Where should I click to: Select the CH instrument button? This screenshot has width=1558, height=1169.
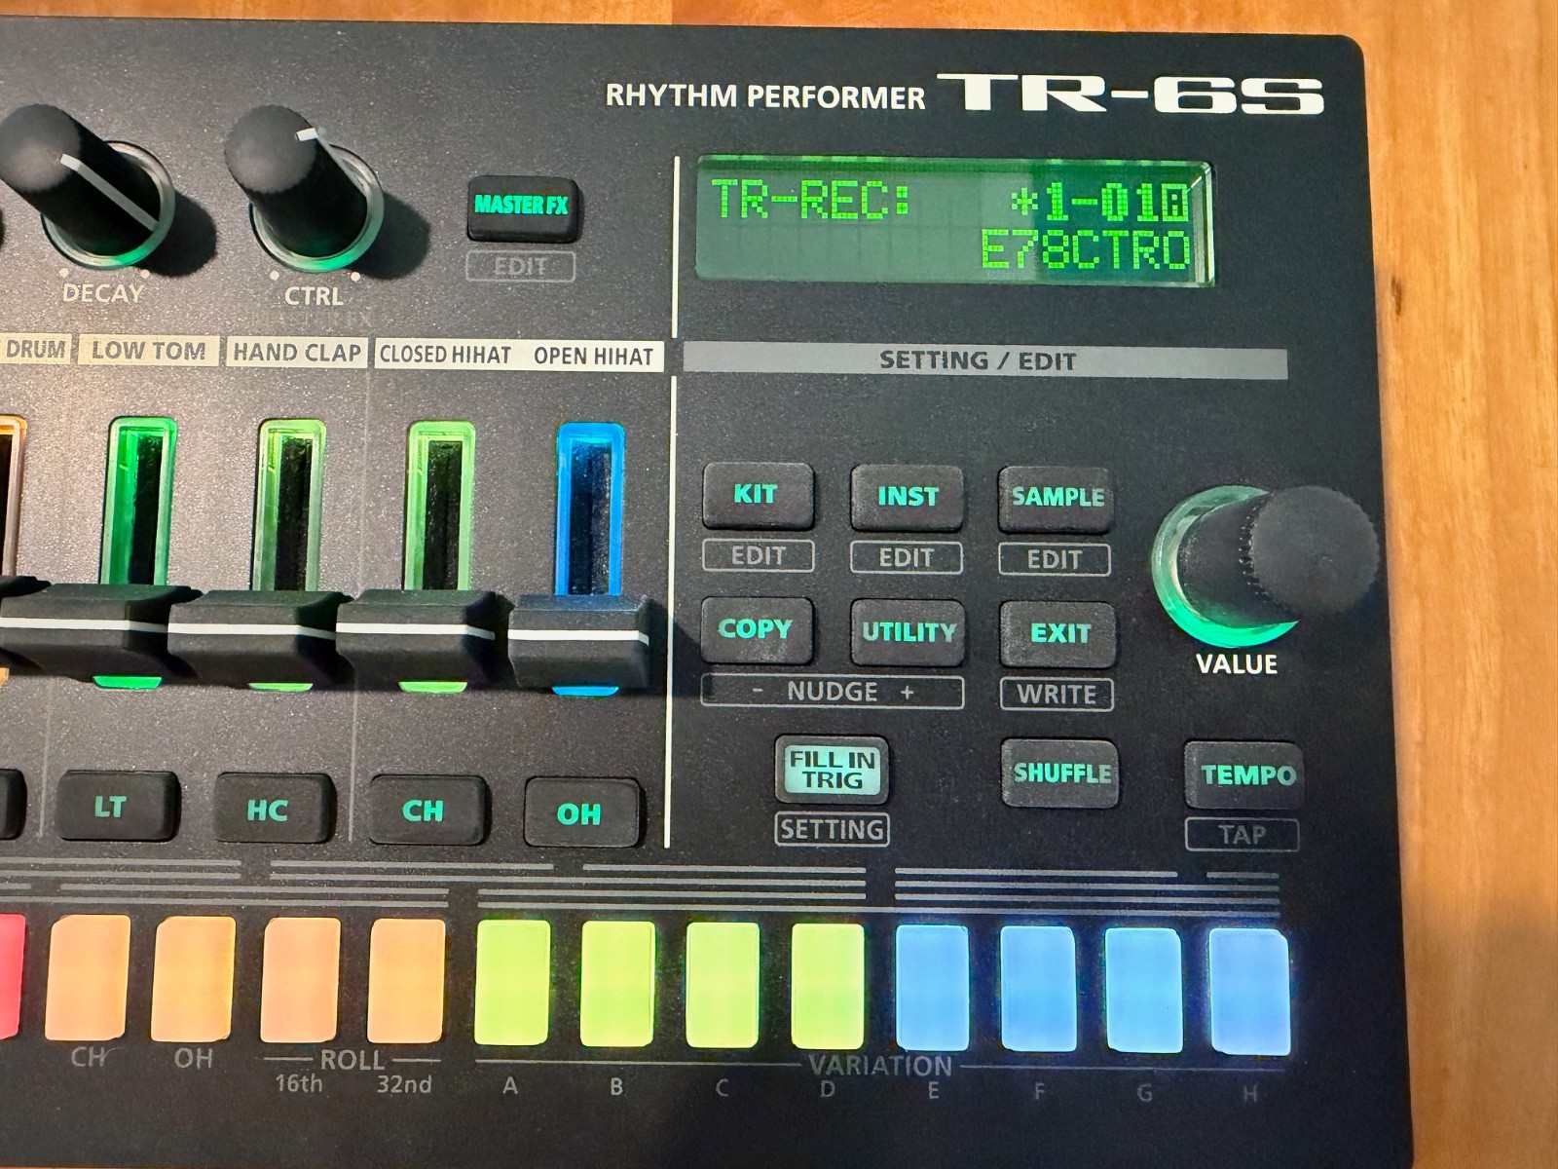(428, 811)
